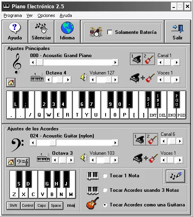193x217 pixels.
Task: Select instrument 2 guitar in Ajustes Principales
Action: pos(148,59)
